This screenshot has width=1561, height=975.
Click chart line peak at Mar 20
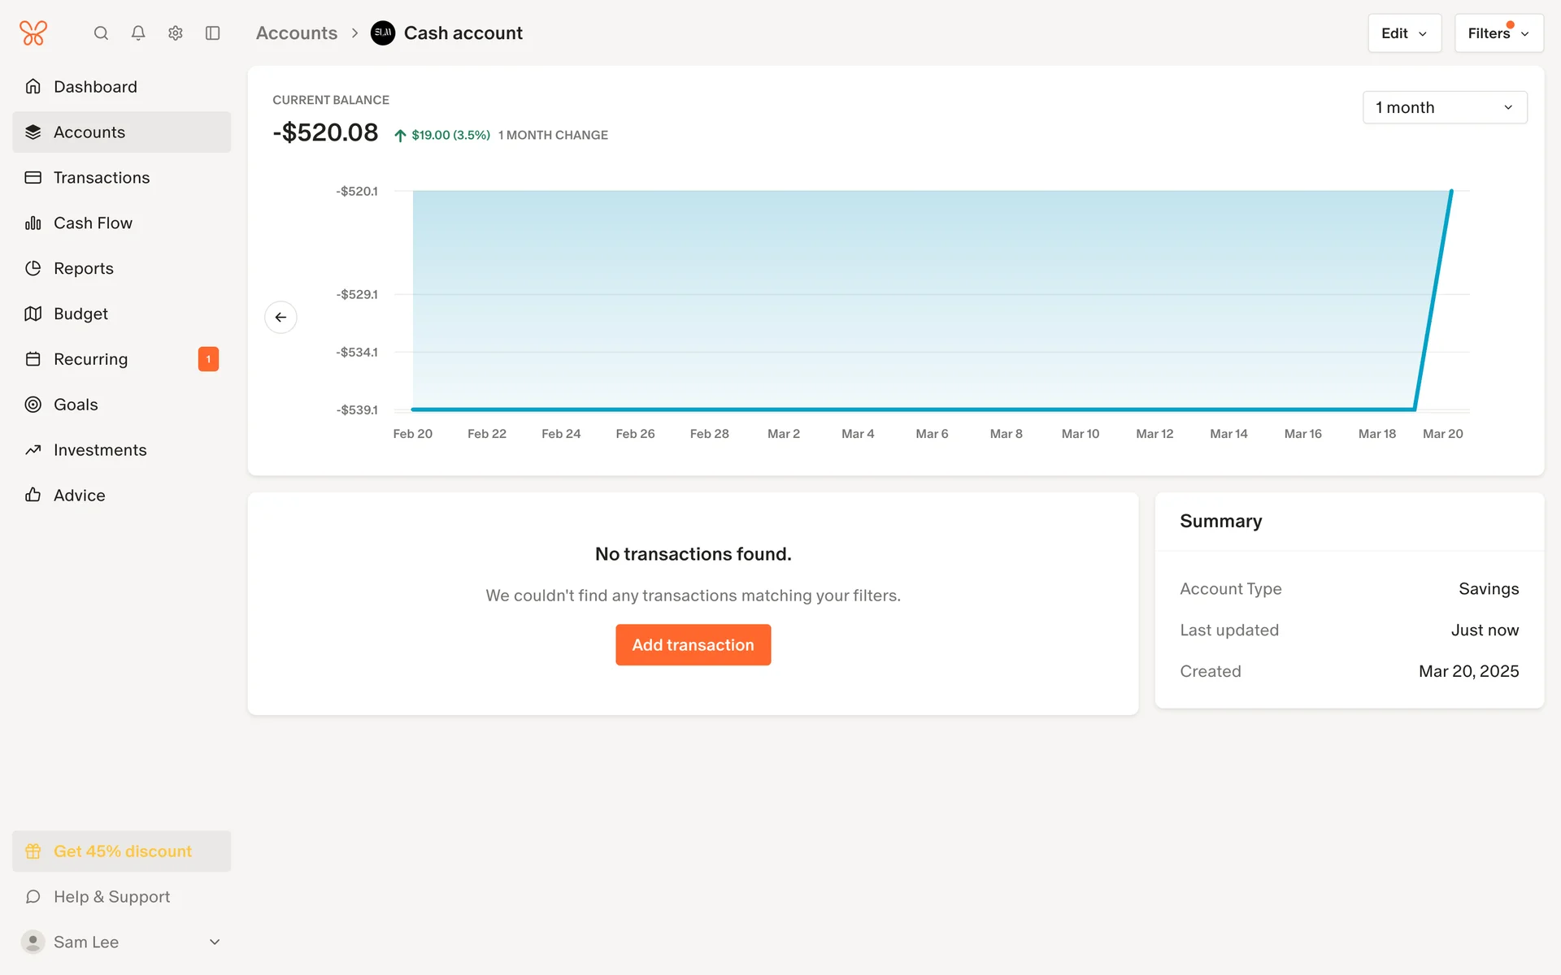click(1451, 192)
